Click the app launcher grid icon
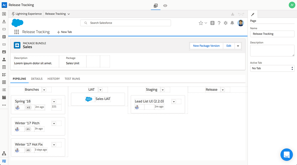Image resolution: width=297 pixels, height=165 pixels. [16, 32]
